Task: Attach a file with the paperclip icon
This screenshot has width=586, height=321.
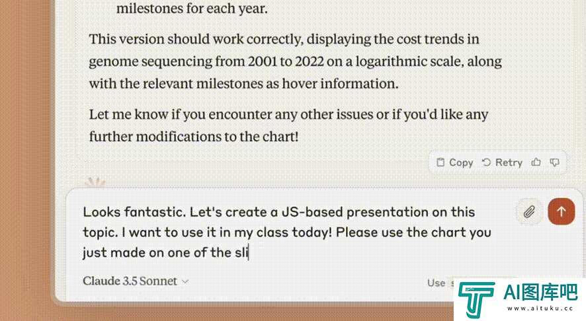Action: [529, 211]
